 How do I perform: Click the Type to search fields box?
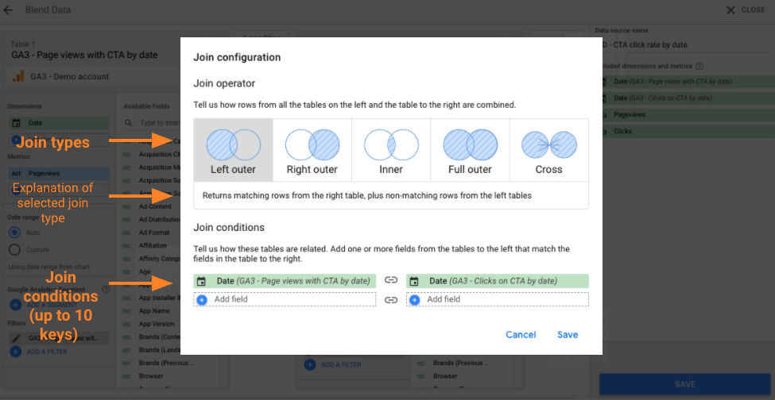160,122
